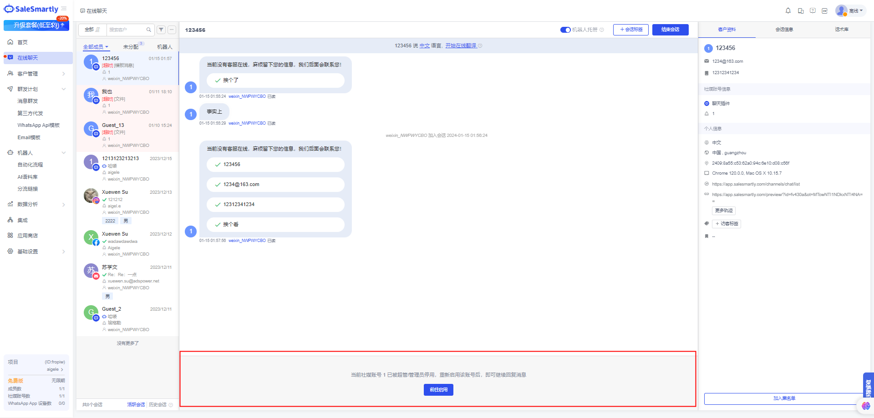The height and width of the screenshot is (418, 874).
Task: Click the bookmark note icon in customer panel
Action: click(x=706, y=236)
